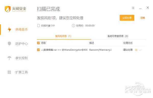Click the scan objects document icon
This screenshot has width=153, height=98.
[39, 26]
